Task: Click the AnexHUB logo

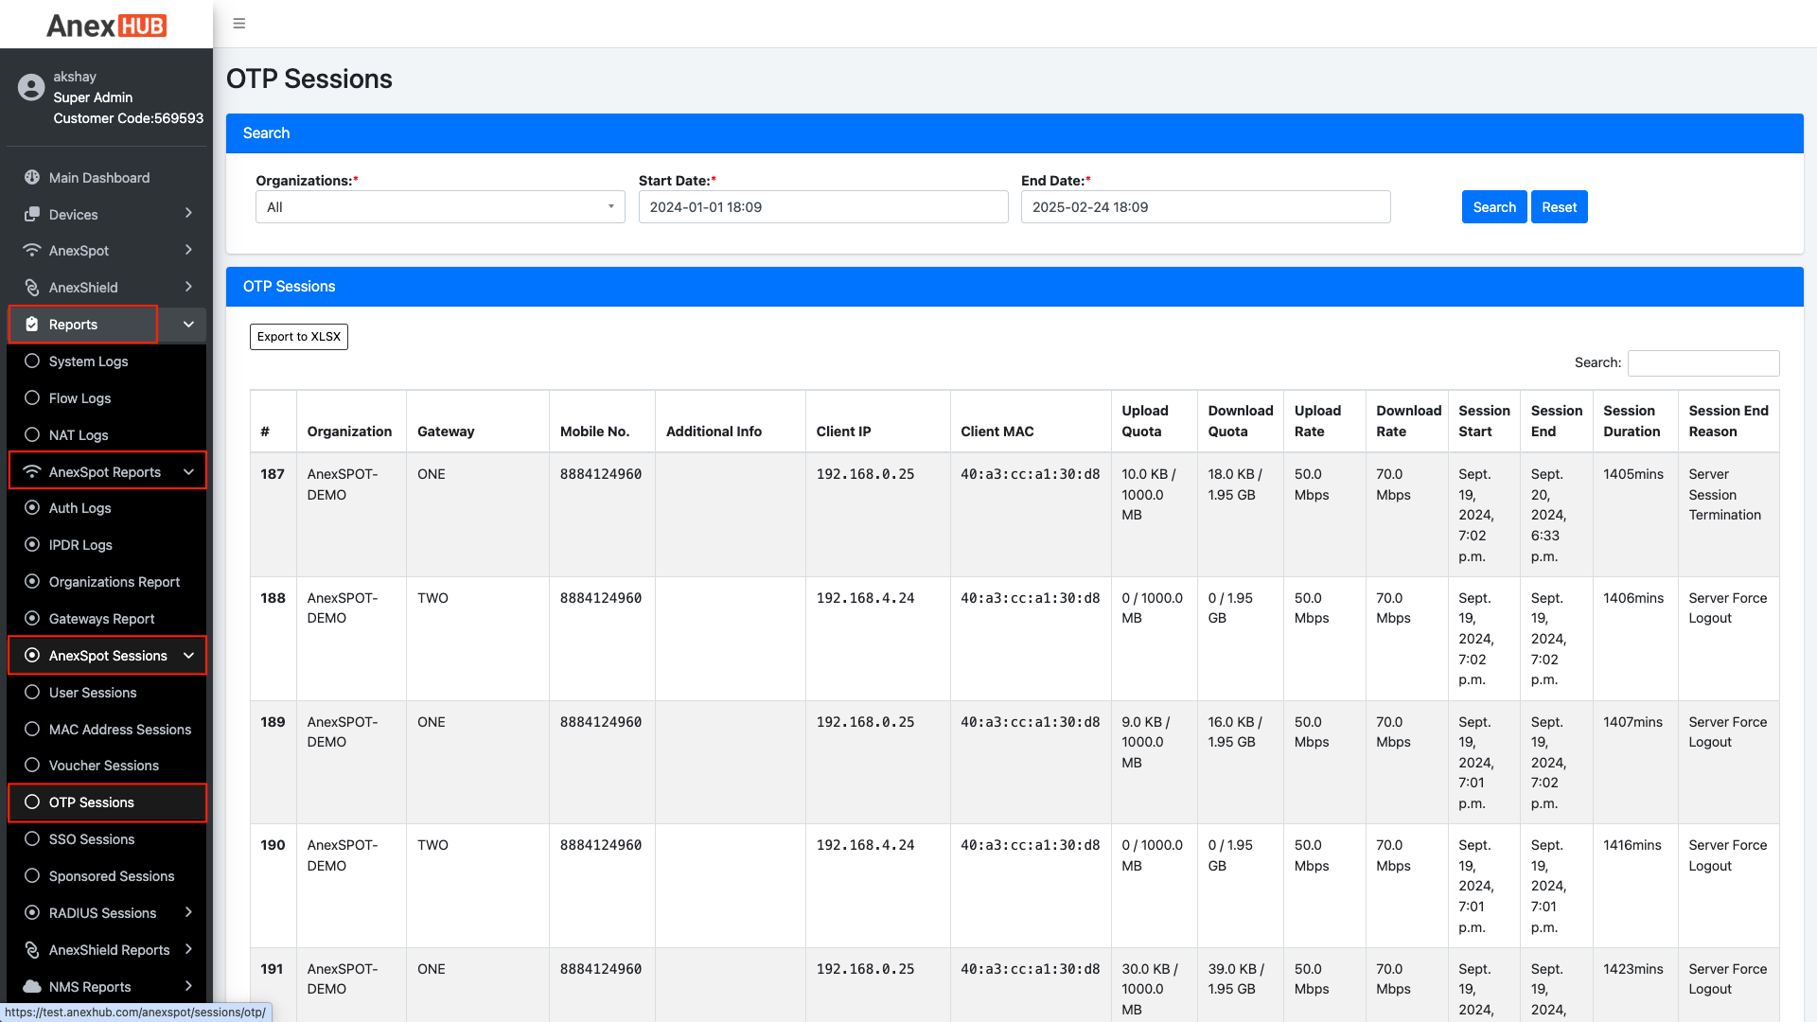Action: click(105, 26)
